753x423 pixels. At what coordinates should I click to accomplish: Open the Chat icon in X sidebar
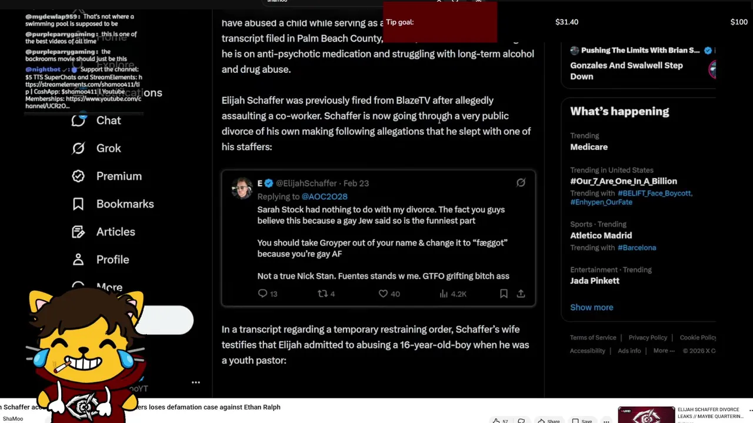78,120
